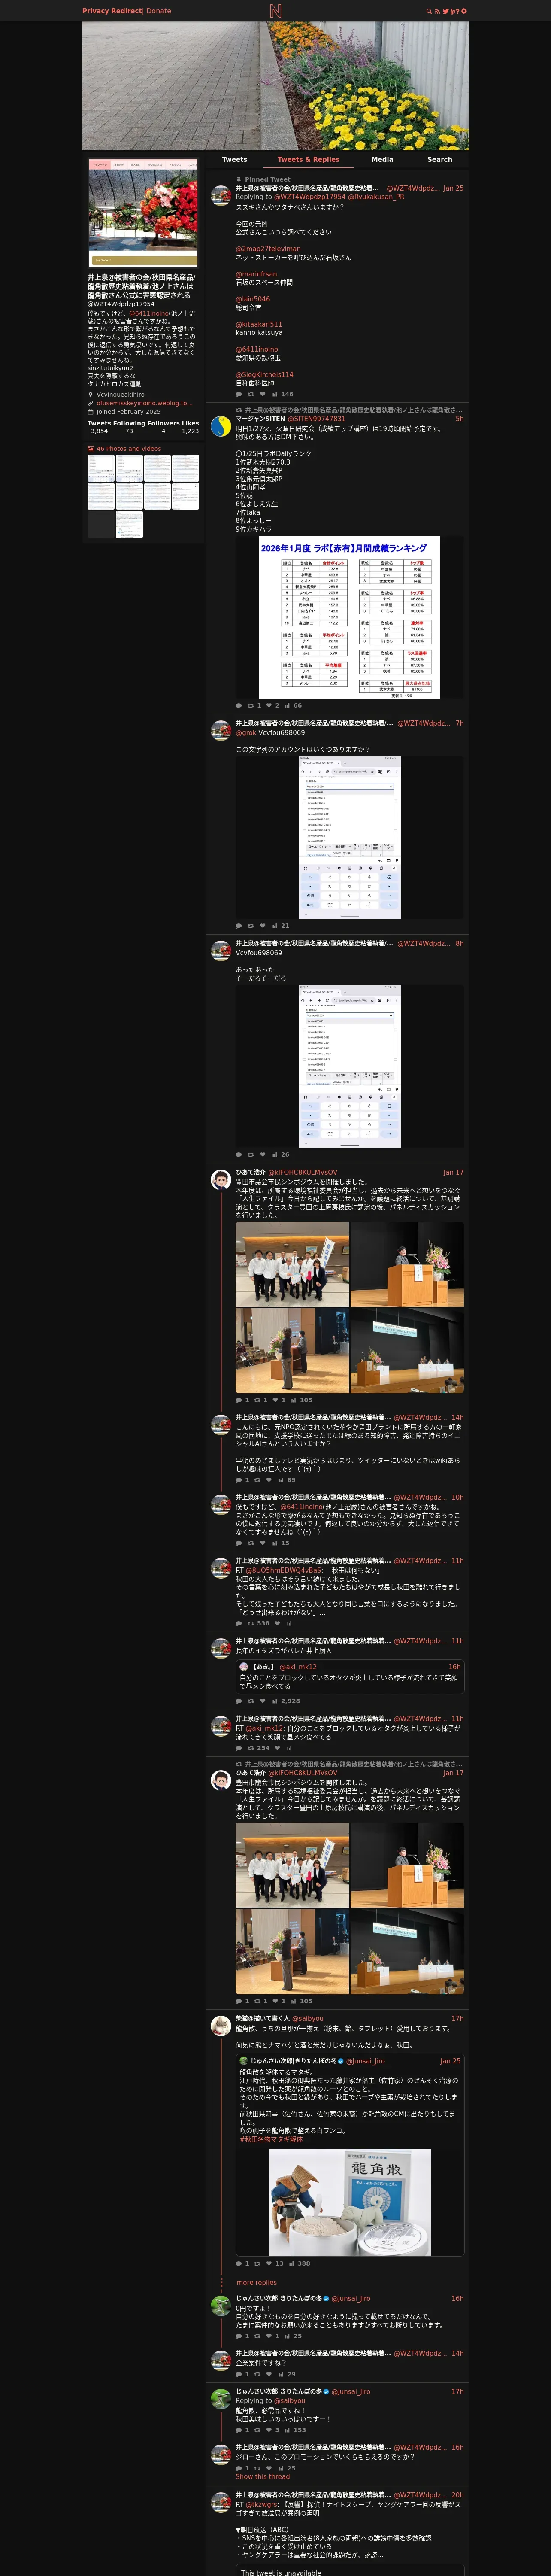Open @aki_mk12 handle in quoted あきら tweet
The image size is (551, 2576).
(x=298, y=1667)
